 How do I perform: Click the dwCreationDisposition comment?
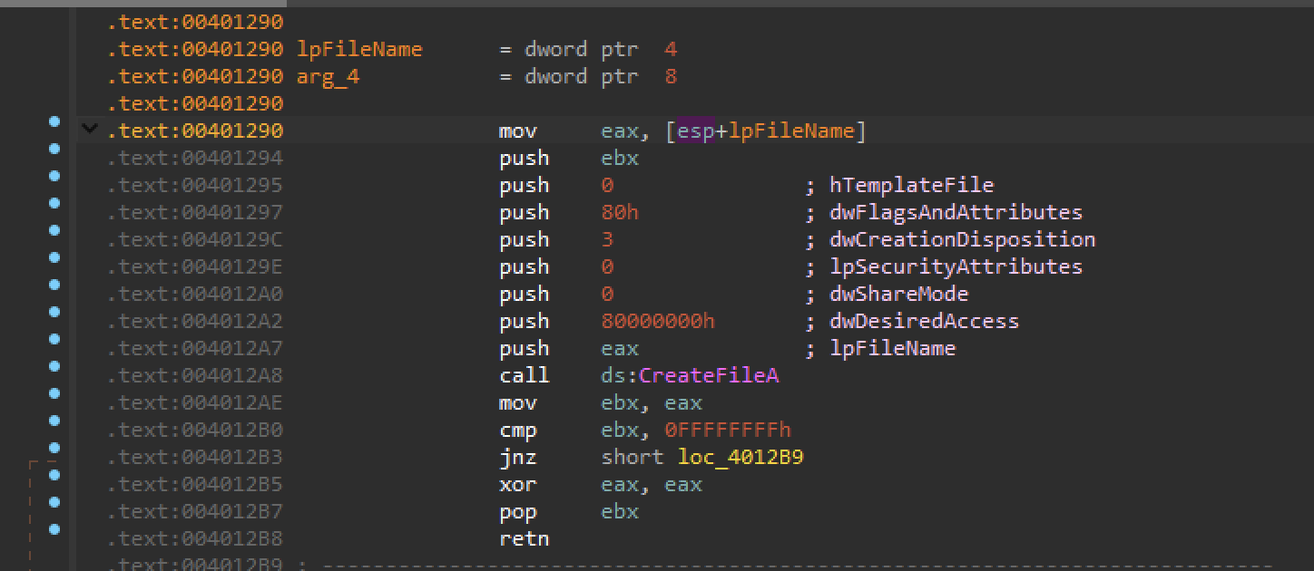(963, 239)
